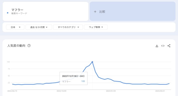The width and height of the screenshot is (178, 96).
Task: Open help icon beside 人気度の動向
Action: (29, 46)
